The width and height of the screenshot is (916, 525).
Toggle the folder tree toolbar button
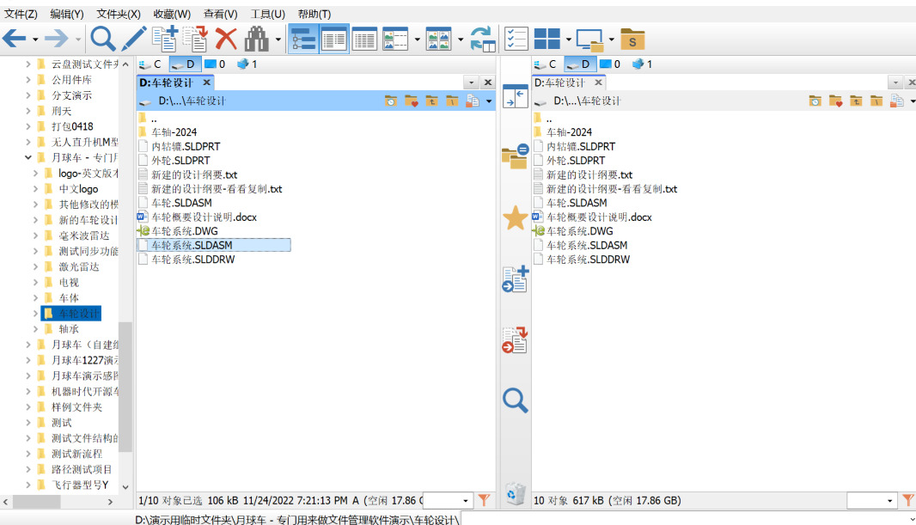pos(303,40)
